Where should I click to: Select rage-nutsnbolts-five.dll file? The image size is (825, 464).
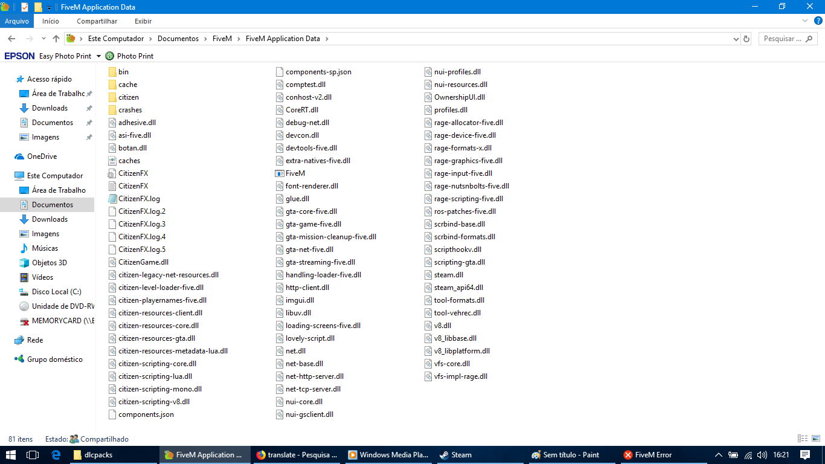click(x=467, y=186)
